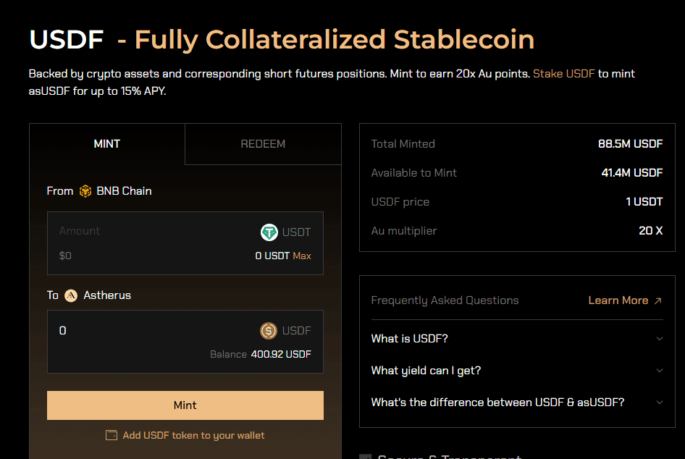Open the REDEEM tab
Image resolution: width=685 pixels, height=459 pixels.
[263, 144]
